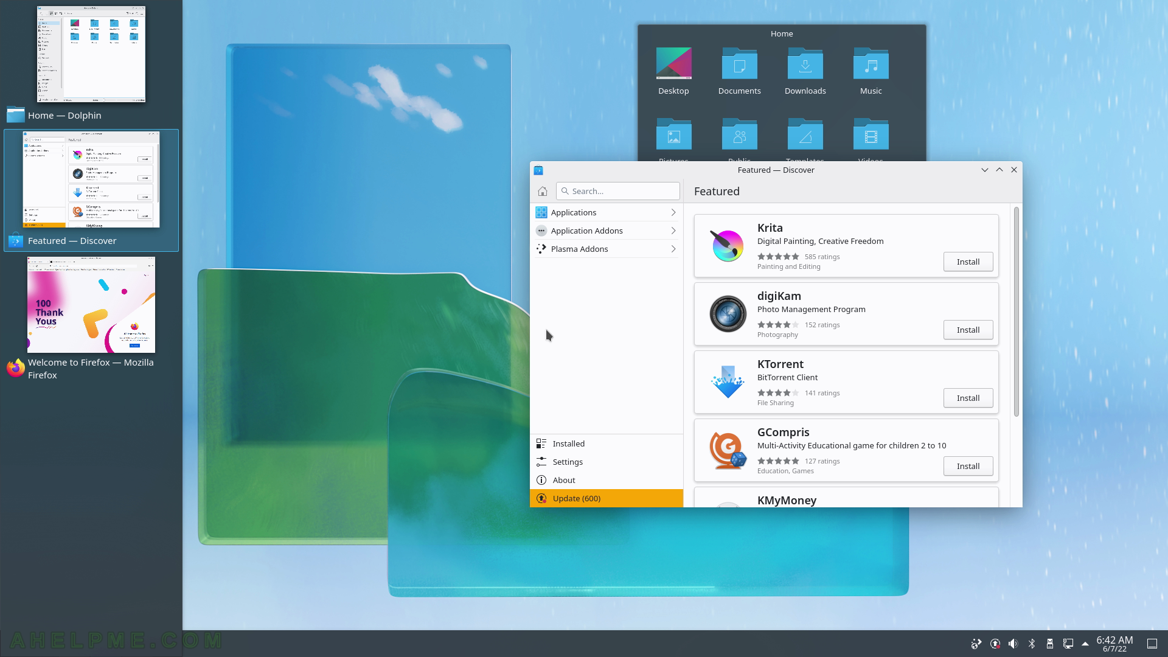The height and width of the screenshot is (657, 1168).
Task: Click the Installed list icon
Action: (541, 443)
